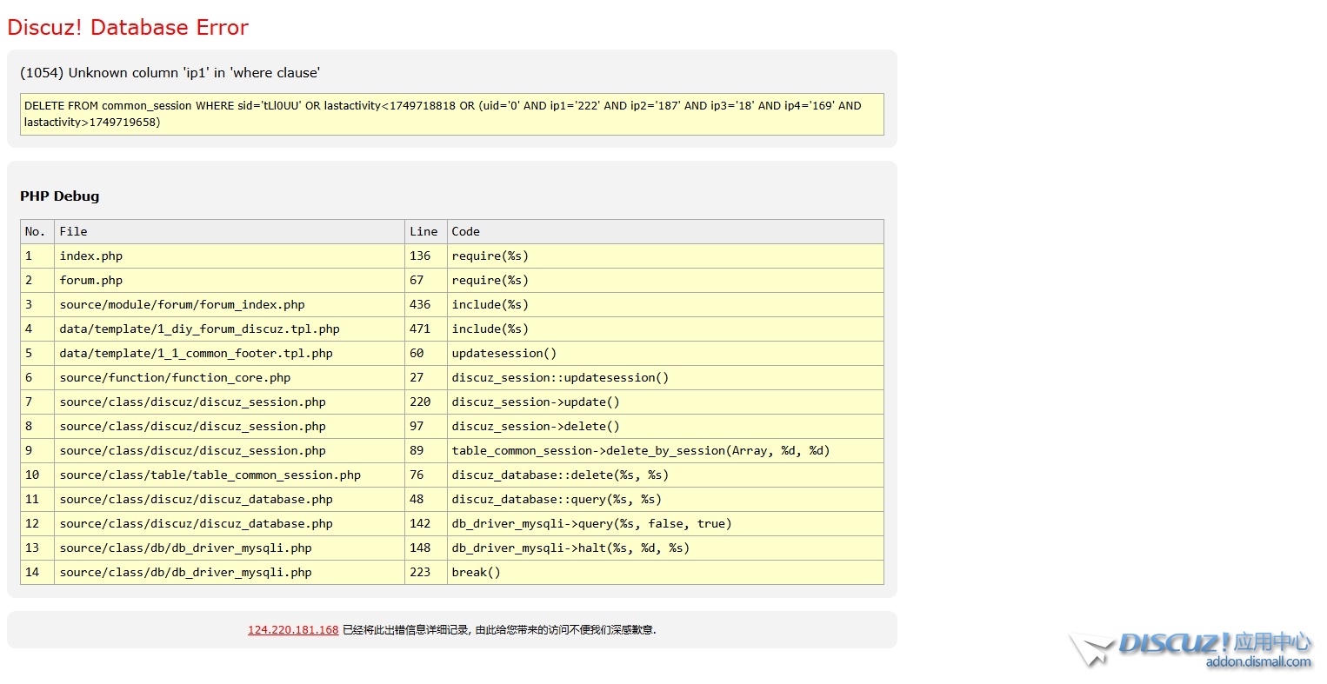This screenshot has width=1327, height=684.
Task: Click the Unknown column 'ip1' error message
Action: click(x=170, y=73)
